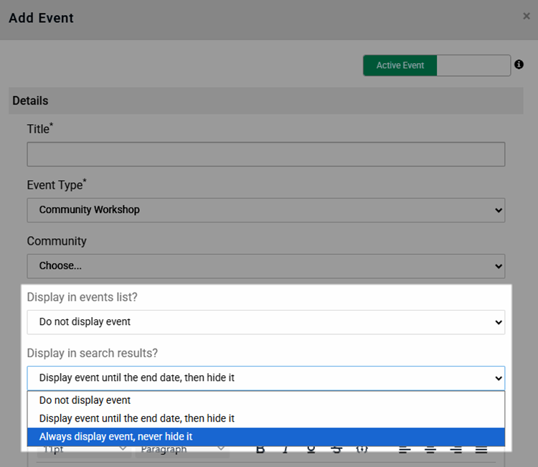Click the code braces icon in the editor
Screen dimensions: 538x467
click(x=362, y=450)
